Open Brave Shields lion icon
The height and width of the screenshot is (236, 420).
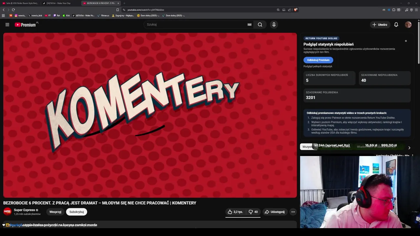tap(295, 10)
